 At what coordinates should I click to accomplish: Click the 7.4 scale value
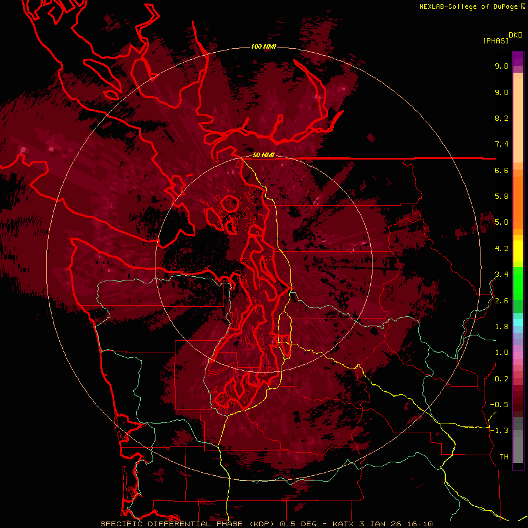click(x=502, y=144)
